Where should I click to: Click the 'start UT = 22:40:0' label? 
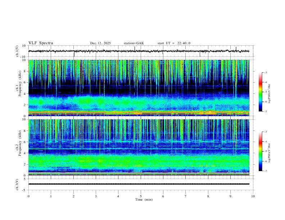coord(174,43)
